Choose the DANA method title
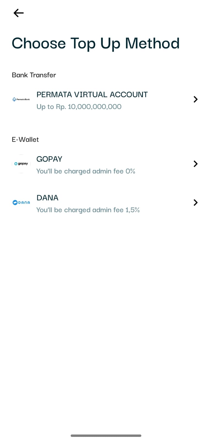212x441 pixels. click(47, 198)
